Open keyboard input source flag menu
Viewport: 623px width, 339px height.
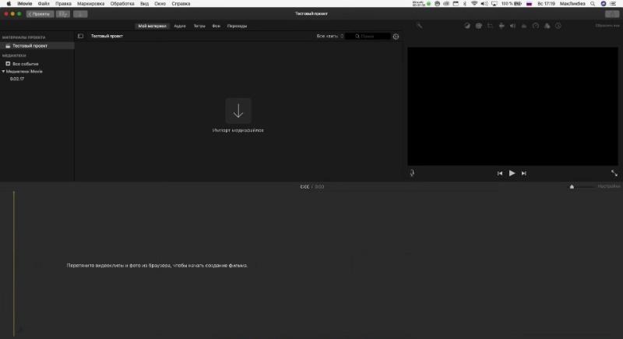pyautogui.click(x=530, y=4)
